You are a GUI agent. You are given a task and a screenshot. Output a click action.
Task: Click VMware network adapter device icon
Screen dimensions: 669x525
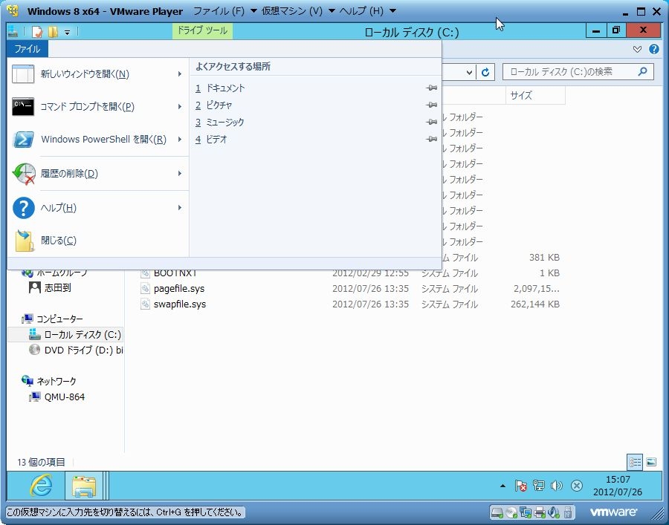tap(526, 512)
